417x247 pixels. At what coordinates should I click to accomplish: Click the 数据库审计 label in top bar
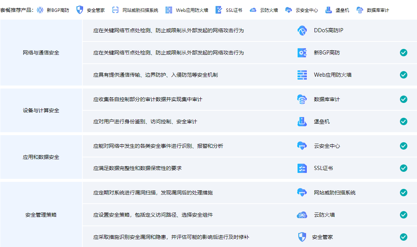378,10
